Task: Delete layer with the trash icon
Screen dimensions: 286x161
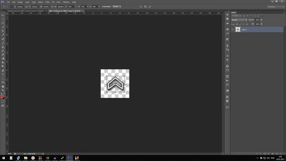Action: click(281, 154)
